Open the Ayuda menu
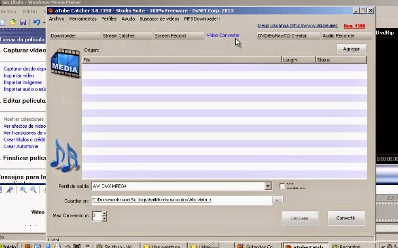This screenshot has width=398, height=248. click(128, 19)
